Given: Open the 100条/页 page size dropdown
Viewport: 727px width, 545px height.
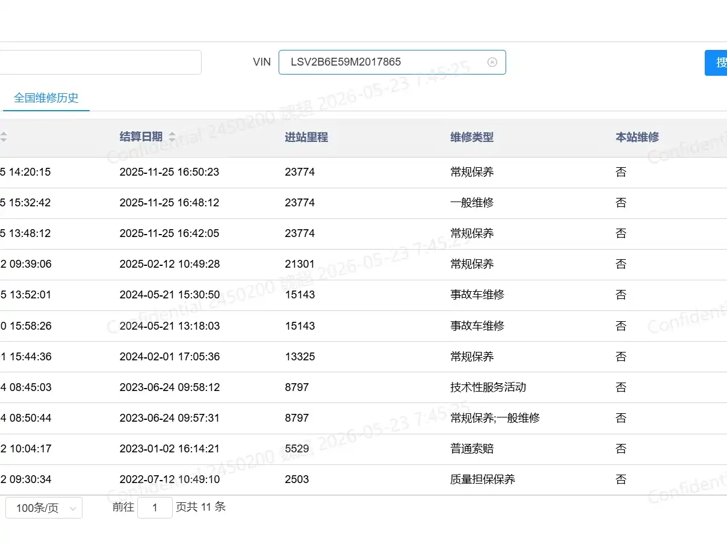Looking at the screenshot, I should [44, 508].
